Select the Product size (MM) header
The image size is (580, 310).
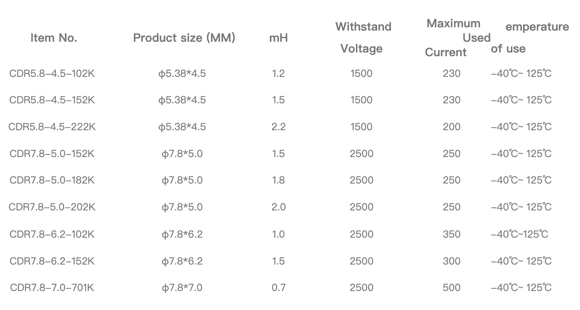184,38
